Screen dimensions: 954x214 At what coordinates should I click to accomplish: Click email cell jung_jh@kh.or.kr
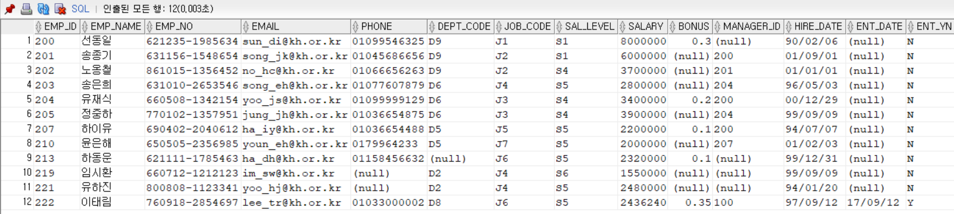coord(295,115)
